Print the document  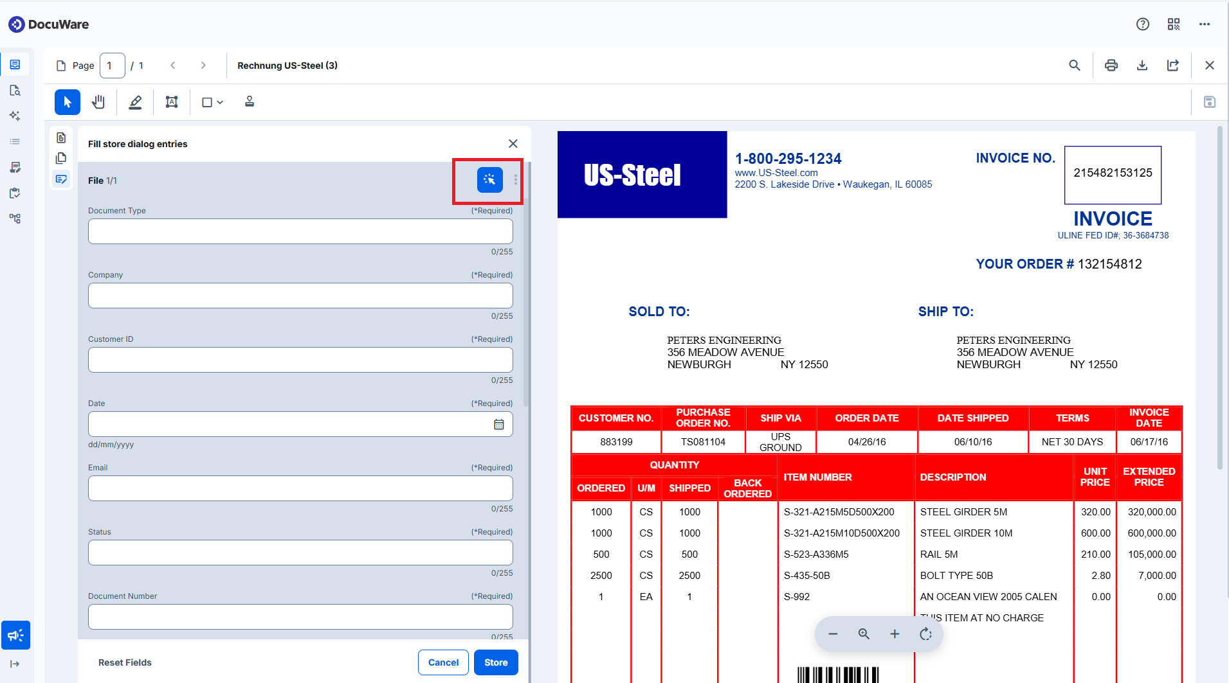point(1111,66)
